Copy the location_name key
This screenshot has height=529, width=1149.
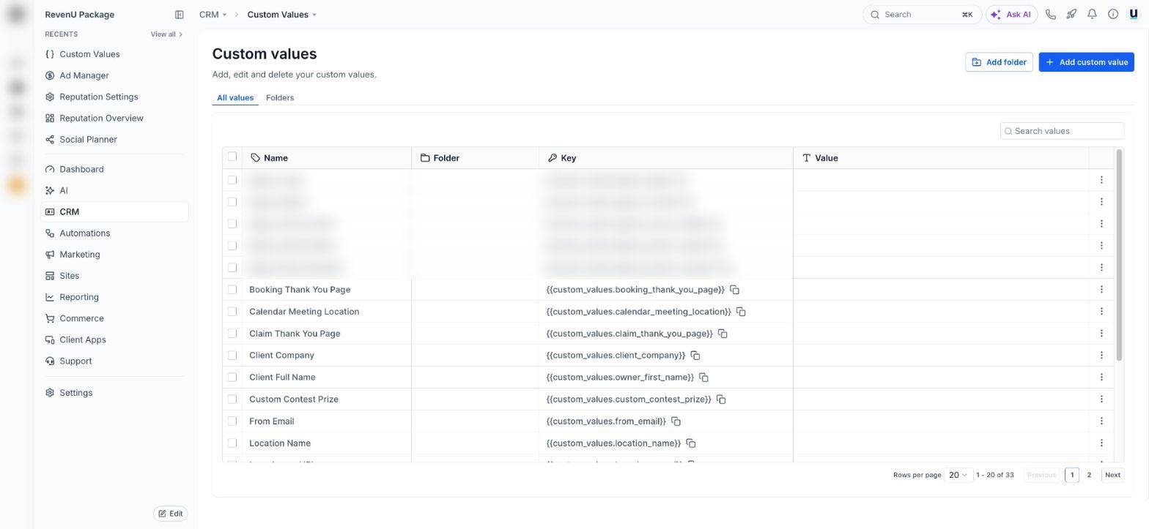tap(691, 443)
